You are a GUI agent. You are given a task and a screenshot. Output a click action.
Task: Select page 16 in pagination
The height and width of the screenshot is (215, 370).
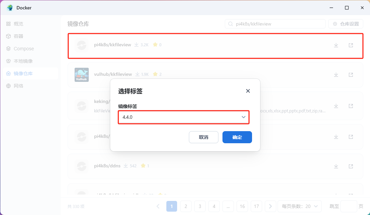242,206
